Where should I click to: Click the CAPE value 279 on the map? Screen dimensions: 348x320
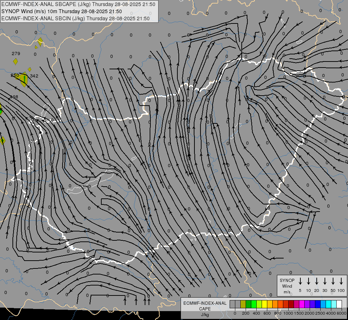click(16, 54)
